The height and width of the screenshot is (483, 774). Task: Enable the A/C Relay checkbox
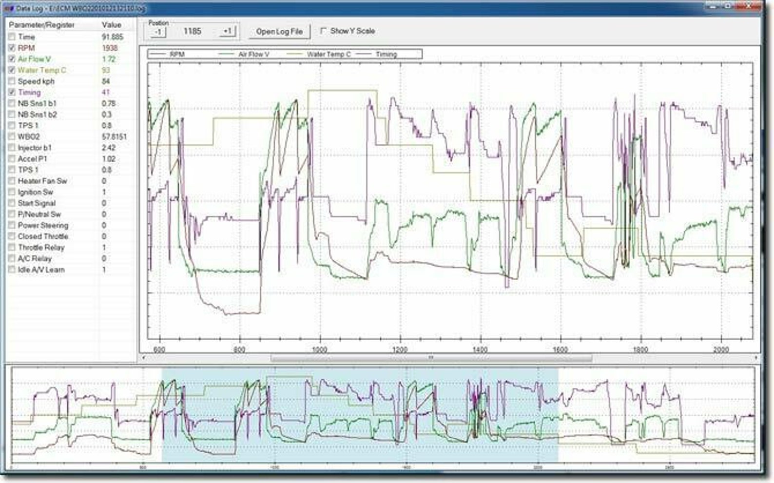12,258
